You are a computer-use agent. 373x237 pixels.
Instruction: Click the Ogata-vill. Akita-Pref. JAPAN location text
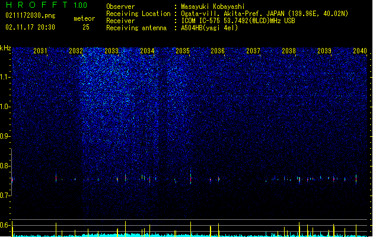[264, 14]
